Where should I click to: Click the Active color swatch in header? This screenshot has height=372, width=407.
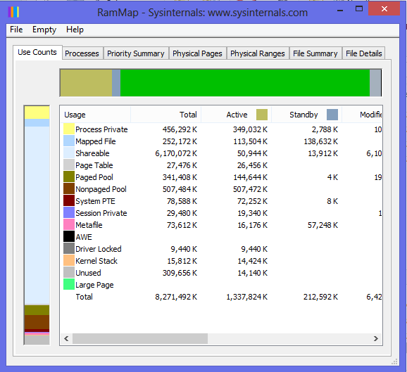click(x=262, y=115)
